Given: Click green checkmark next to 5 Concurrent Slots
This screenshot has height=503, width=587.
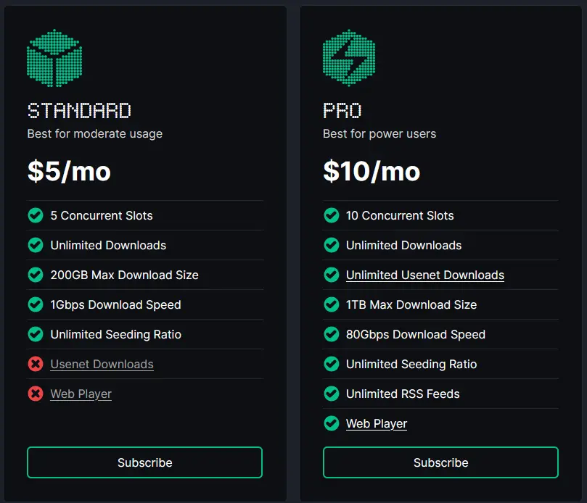Looking at the screenshot, I should click(x=36, y=215).
